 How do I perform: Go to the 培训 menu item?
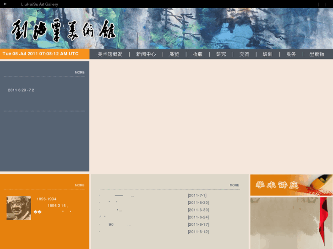[x=267, y=54]
